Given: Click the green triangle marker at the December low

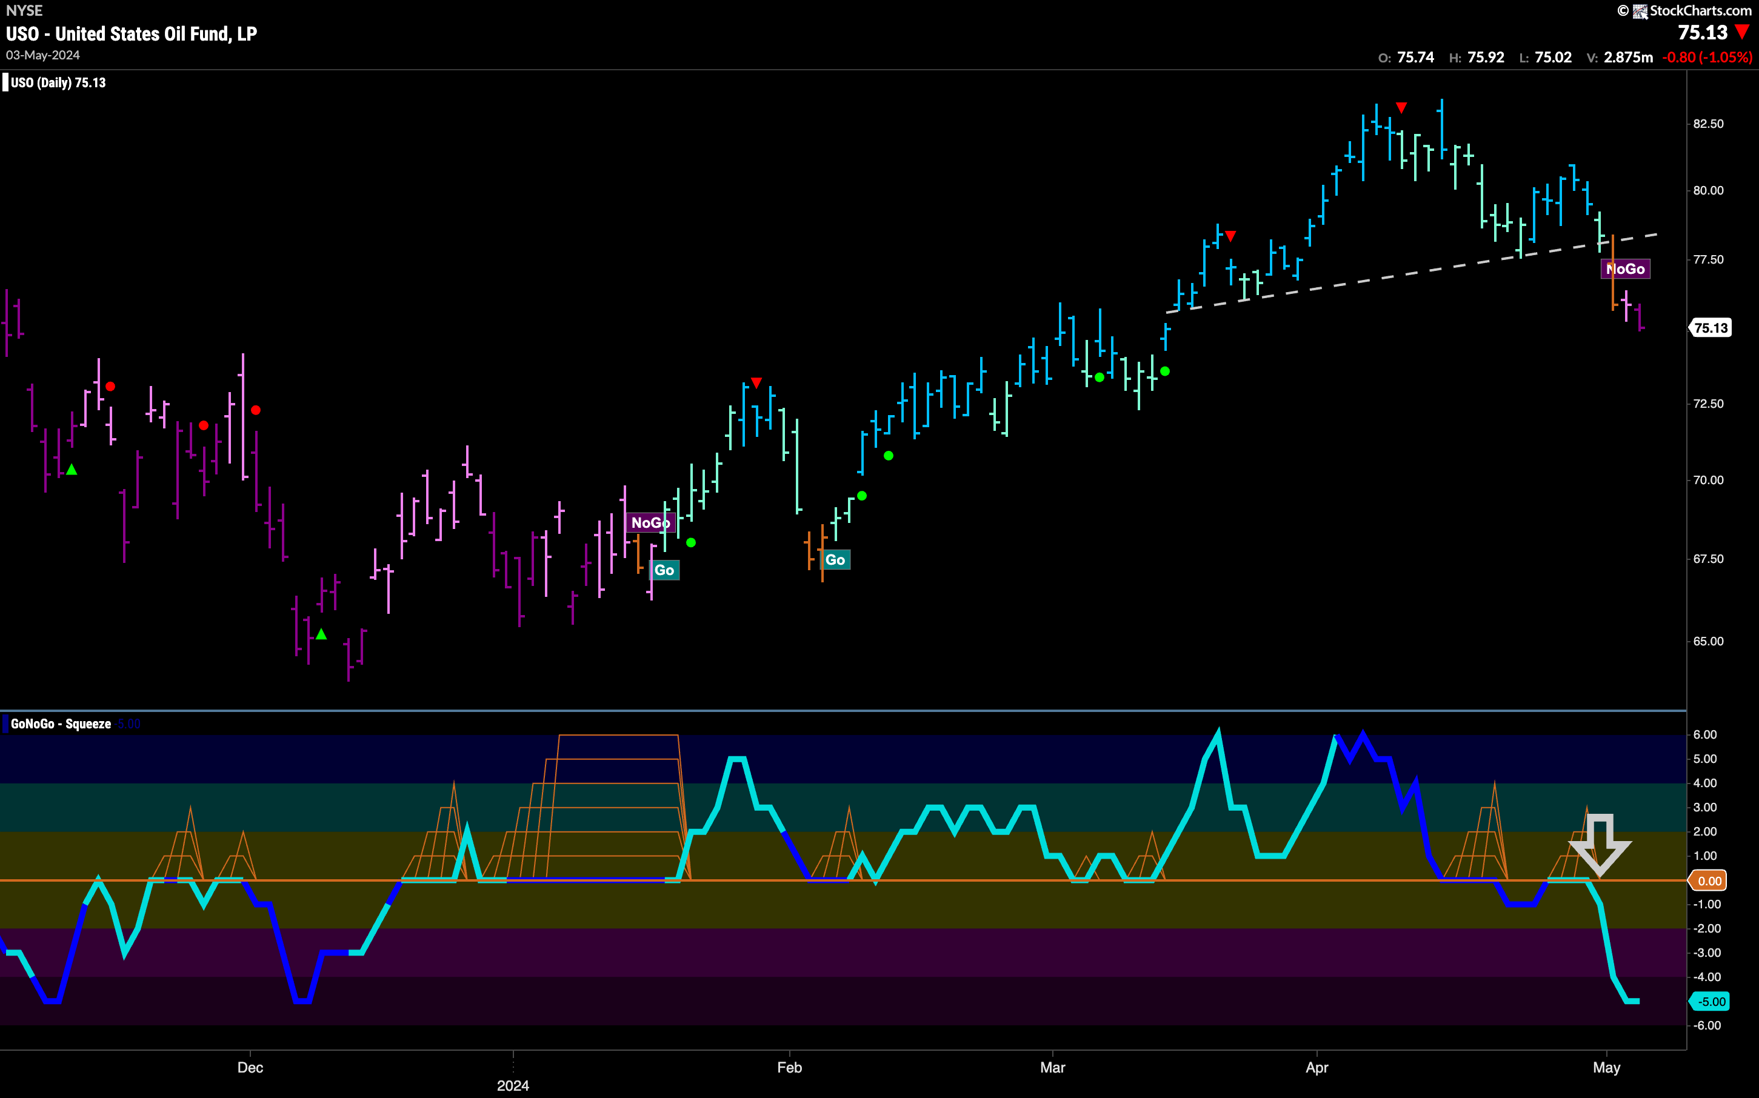Looking at the screenshot, I should click(321, 634).
